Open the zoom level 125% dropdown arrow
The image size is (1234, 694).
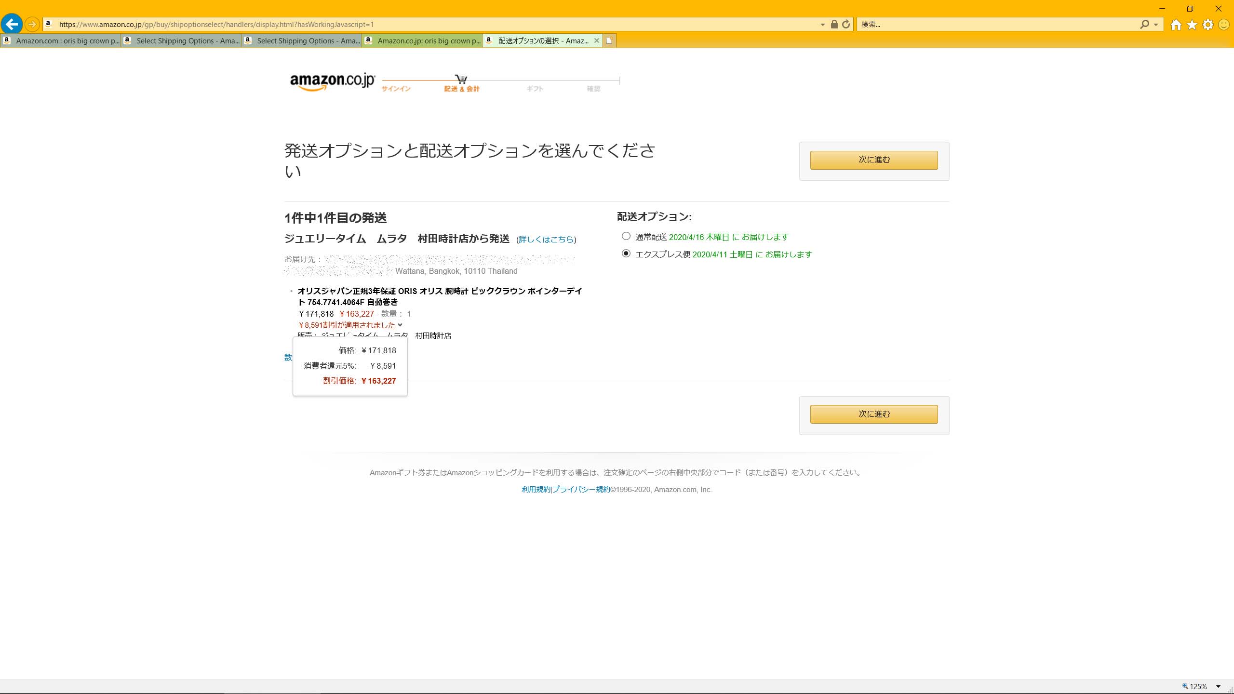click(1218, 686)
